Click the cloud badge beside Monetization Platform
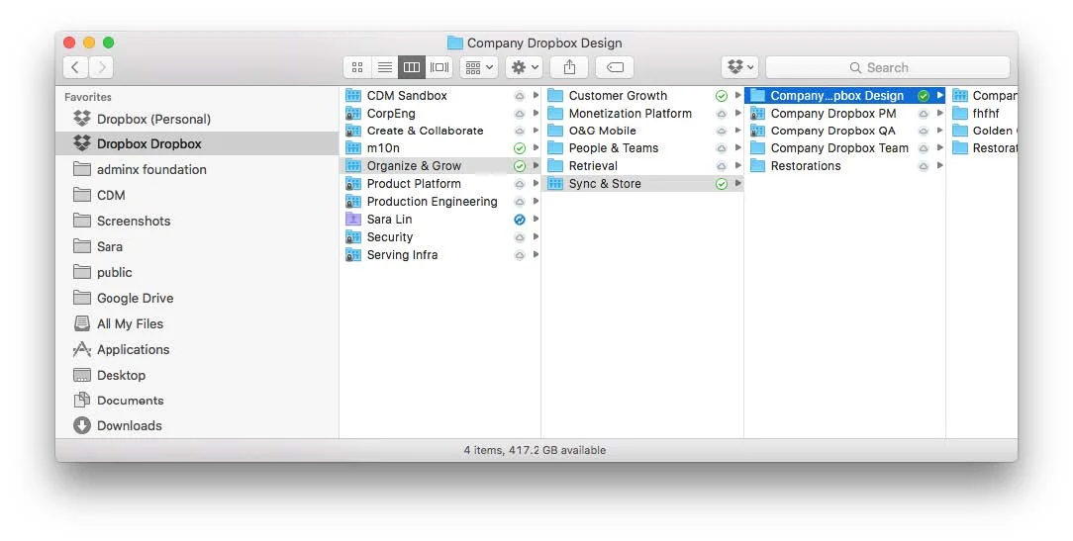 tap(722, 114)
